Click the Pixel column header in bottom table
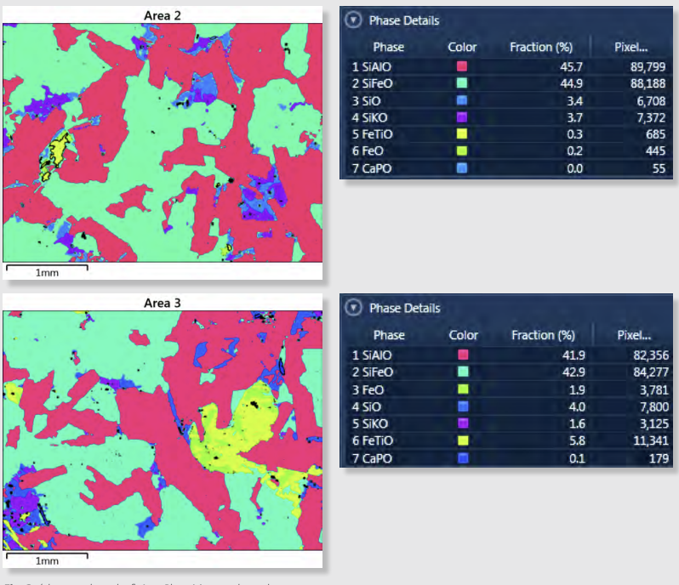 [634, 335]
